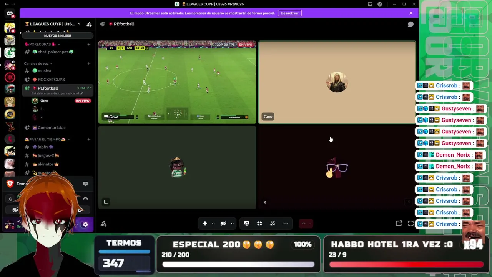
Task: Watch Gow's live football stream
Action: click(x=177, y=82)
